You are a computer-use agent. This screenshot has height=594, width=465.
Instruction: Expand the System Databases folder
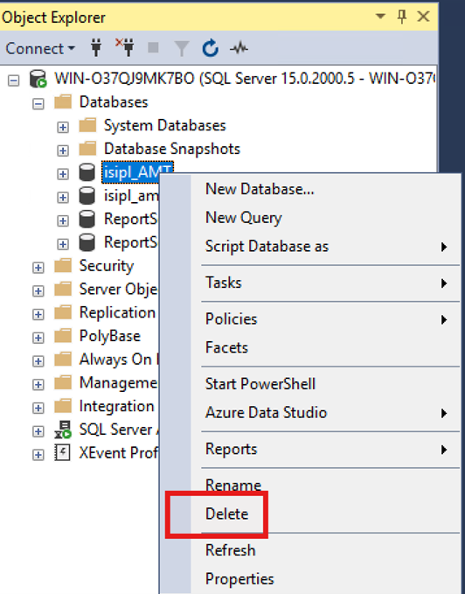click(x=63, y=128)
